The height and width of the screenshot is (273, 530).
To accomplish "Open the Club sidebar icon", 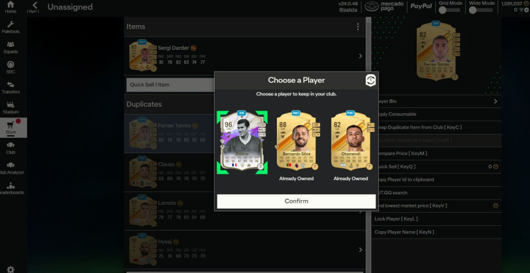I will [x=11, y=145].
